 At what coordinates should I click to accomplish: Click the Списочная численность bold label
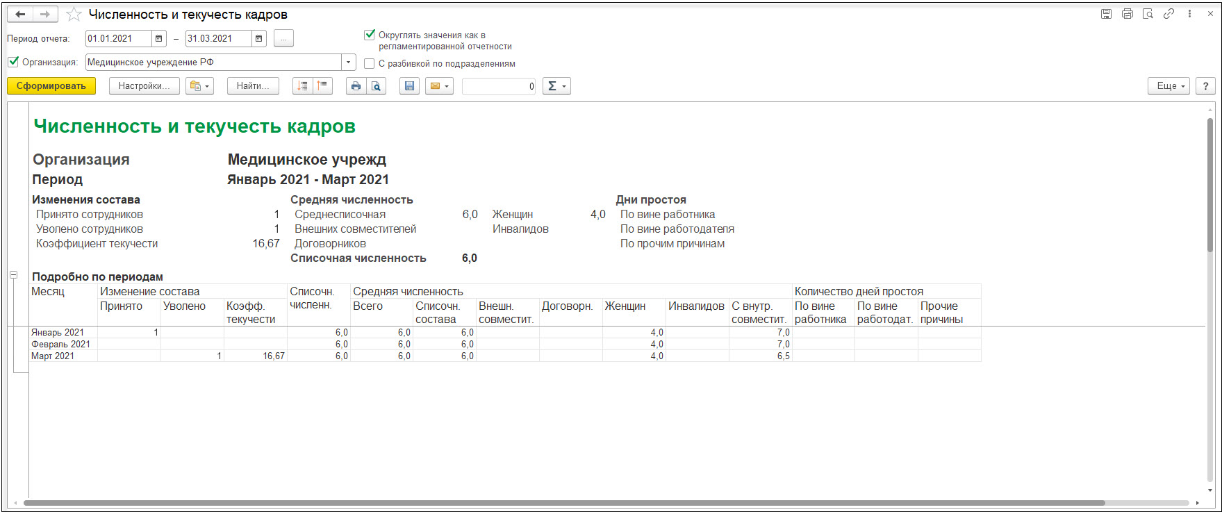click(x=358, y=258)
